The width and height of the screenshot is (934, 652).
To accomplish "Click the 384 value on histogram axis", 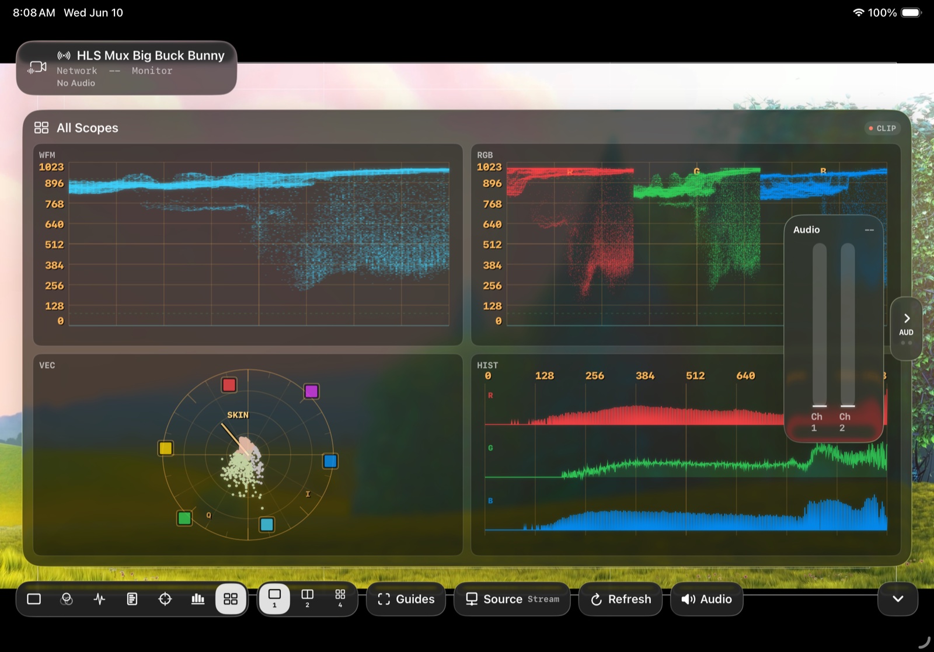I will pyautogui.click(x=645, y=376).
